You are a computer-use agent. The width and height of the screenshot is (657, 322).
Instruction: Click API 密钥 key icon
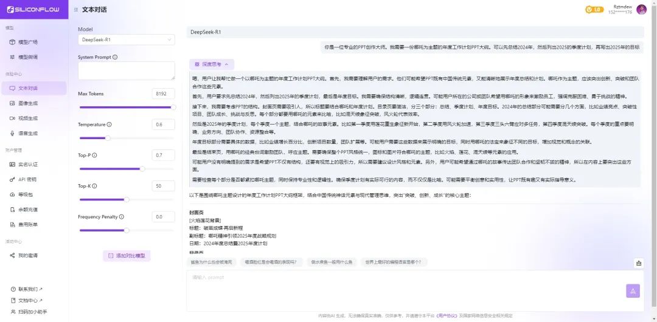click(x=12, y=180)
